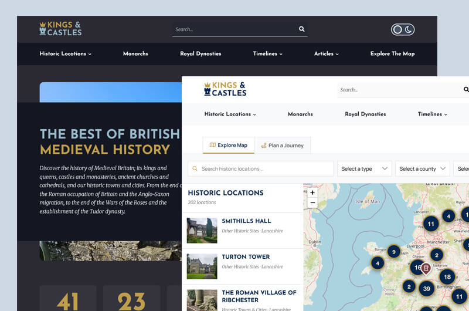Viewport: 469px width, 311px height.
Task: Click the gold 23 statistic card
Action: (131, 298)
